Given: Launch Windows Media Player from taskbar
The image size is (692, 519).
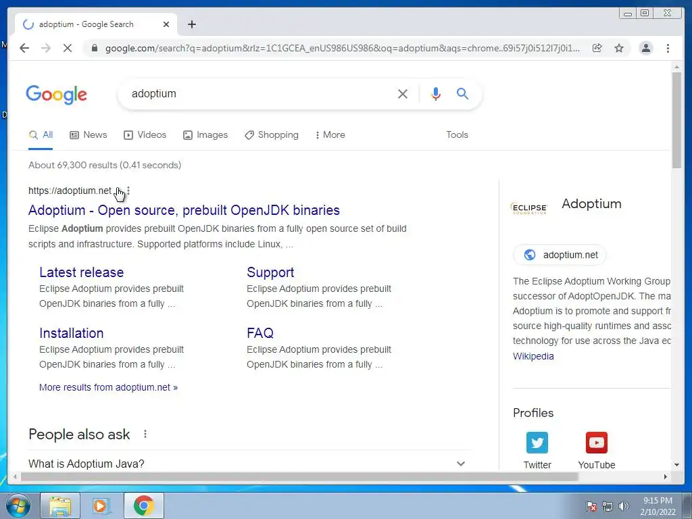Looking at the screenshot, I should coord(101,505).
